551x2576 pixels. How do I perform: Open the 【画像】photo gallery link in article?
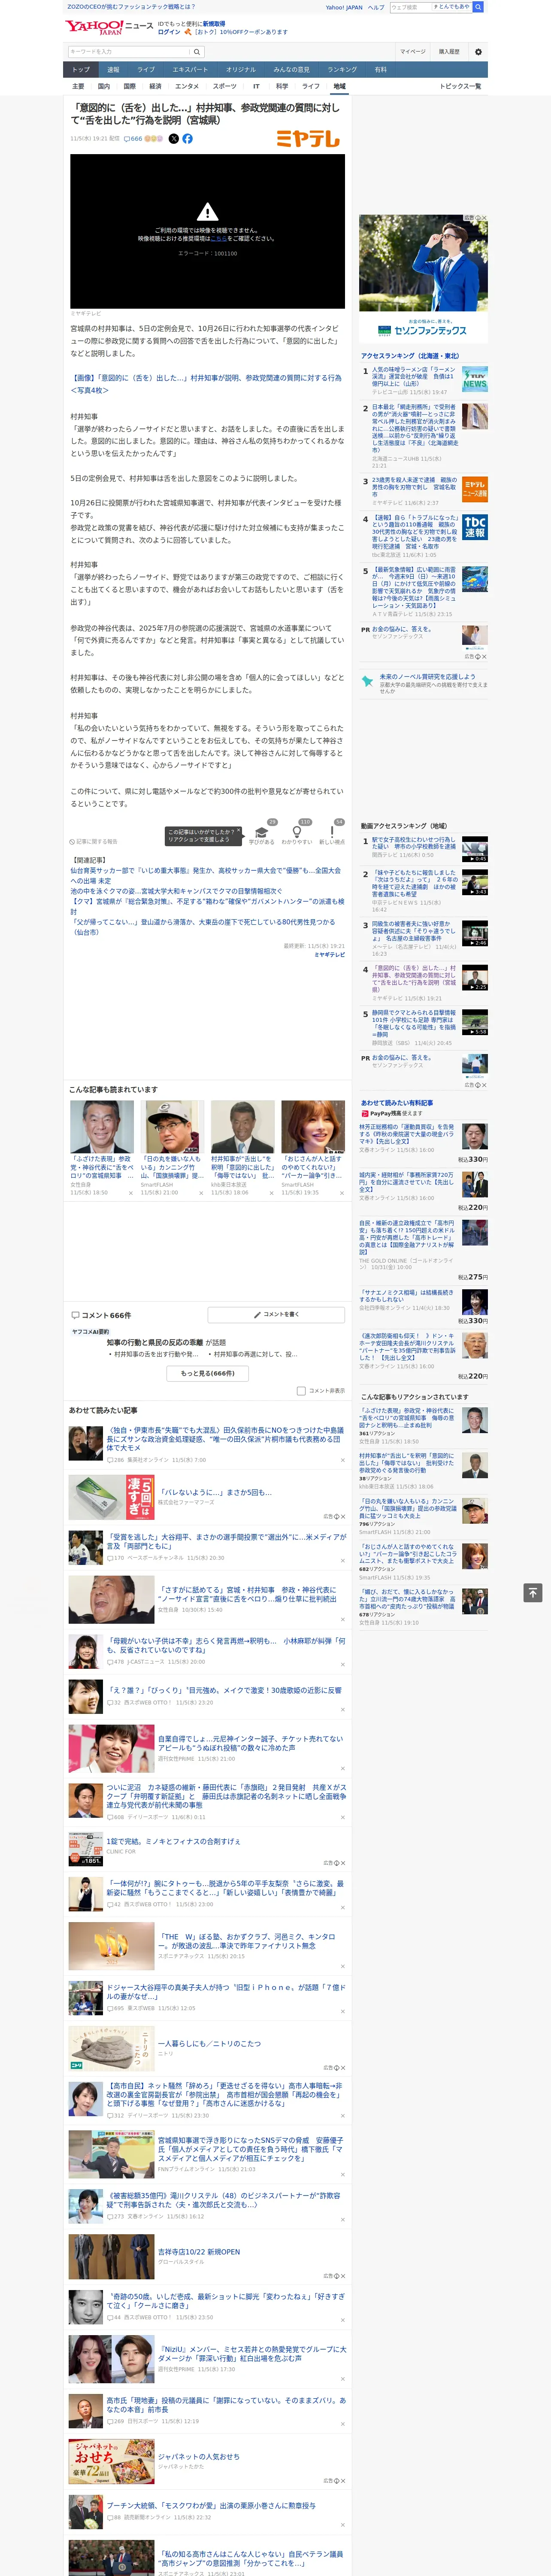(x=205, y=384)
